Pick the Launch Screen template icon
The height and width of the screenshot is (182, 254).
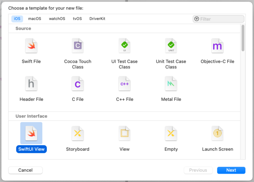217,133
